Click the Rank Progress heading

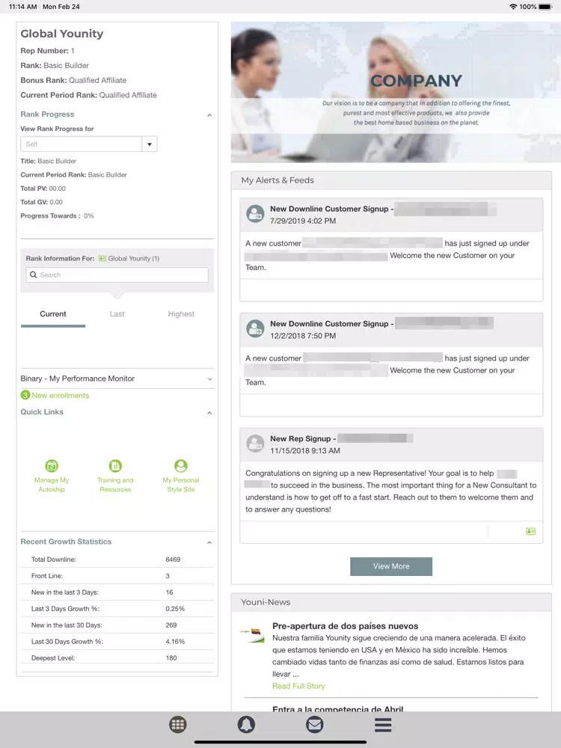click(x=47, y=114)
